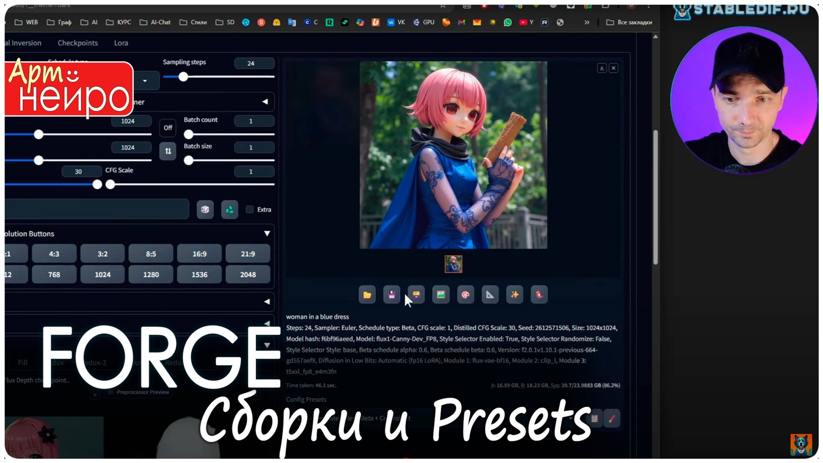The height and width of the screenshot is (463, 823).
Task: Enable the Extra seed checkbox
Action: [x=250, y=209]
